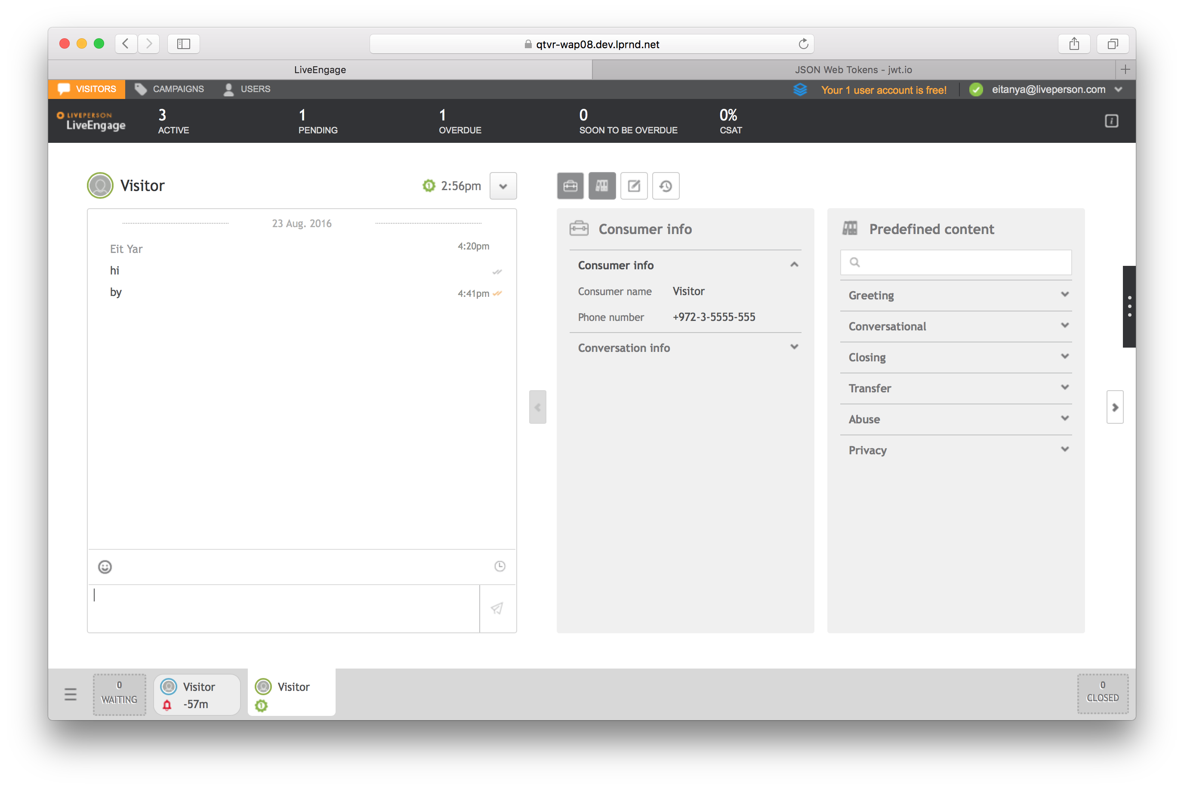Open the hamburger menu in bottom bar
The height and width of the screenshot is (789, 1184).
point(71,694)
